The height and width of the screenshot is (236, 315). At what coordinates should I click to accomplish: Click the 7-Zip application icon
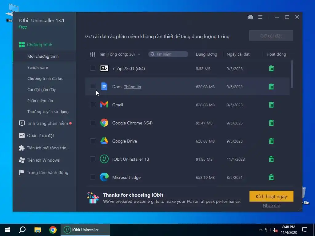click(104, 69)
